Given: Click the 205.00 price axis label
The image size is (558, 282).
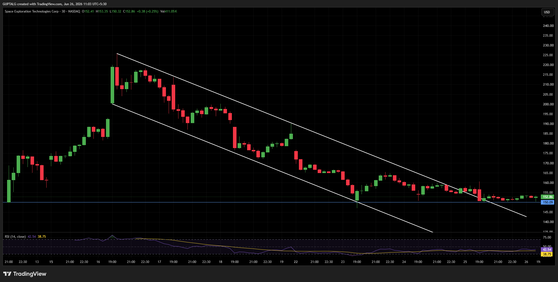Looking at the screenshot, I should pos(548,95).
